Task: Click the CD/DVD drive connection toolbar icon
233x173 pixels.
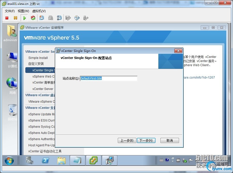Action: tap(77, 18)
